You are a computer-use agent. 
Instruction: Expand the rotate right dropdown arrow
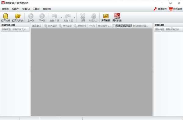tap(75, 18)
